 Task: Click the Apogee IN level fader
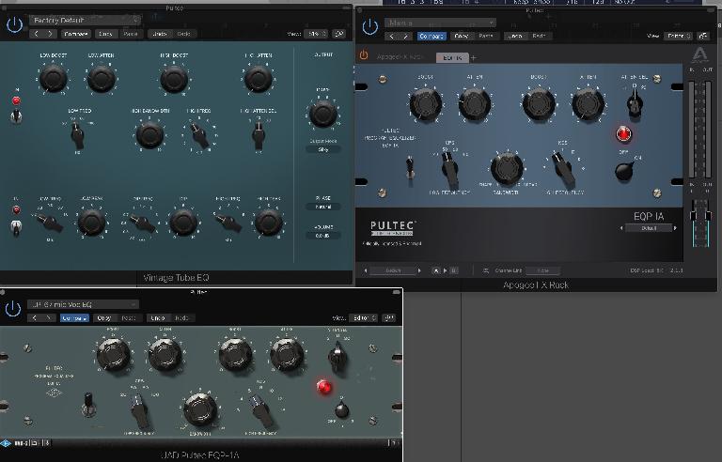tap(693, 215)
